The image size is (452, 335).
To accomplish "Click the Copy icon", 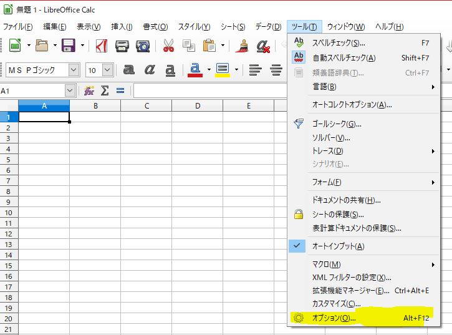I will [189, 46].
